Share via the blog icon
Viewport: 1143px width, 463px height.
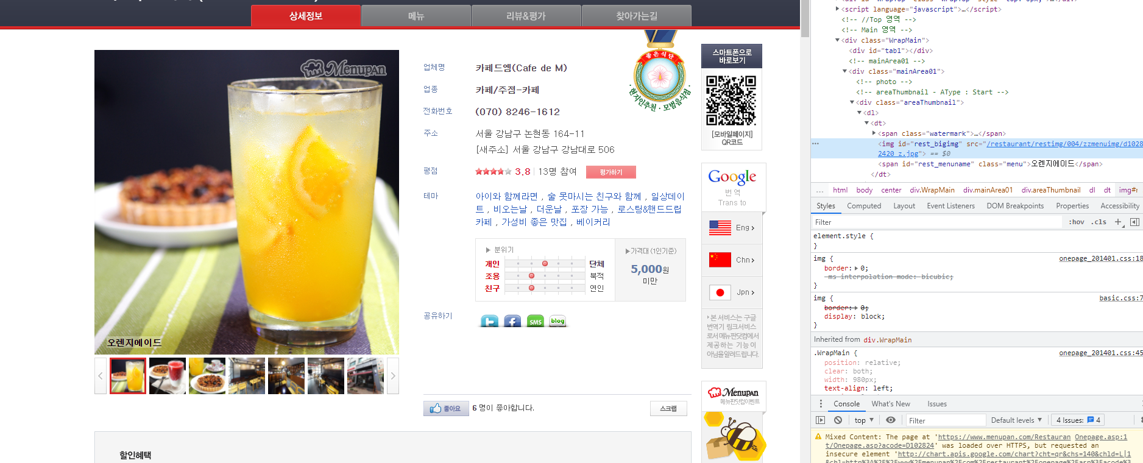point(557,321)
